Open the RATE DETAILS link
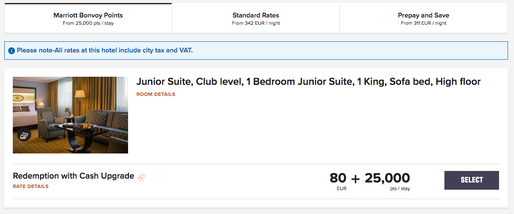The height and width of the screenshot is (214, 514). tap(31, 186)
